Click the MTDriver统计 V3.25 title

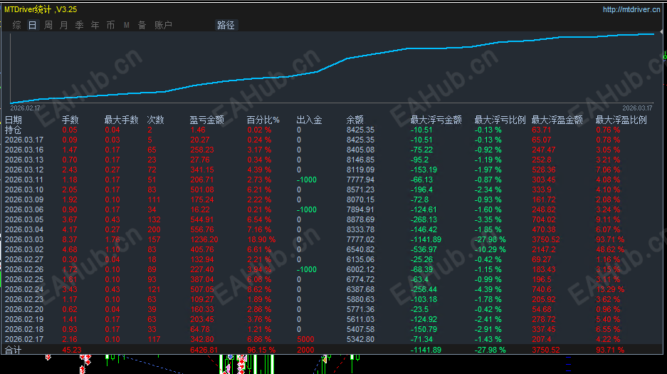pyautogui.click(x=41, y=9)
